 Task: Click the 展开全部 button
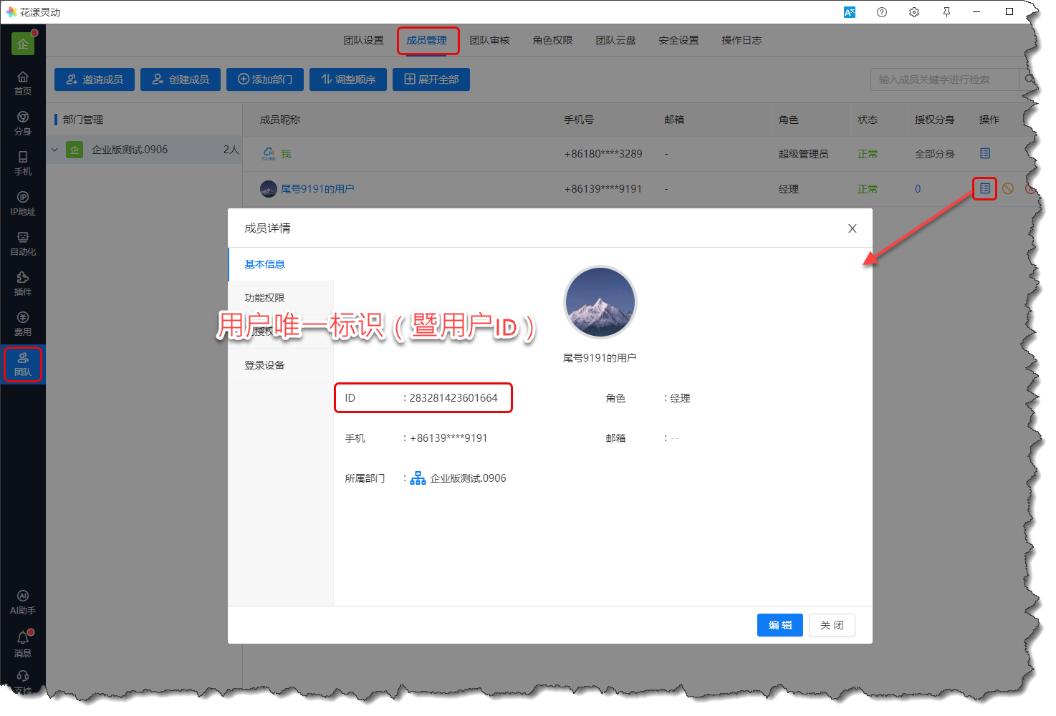(x=431, y=79)
